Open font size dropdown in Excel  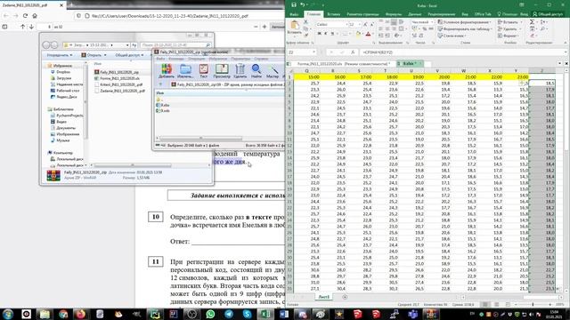pyautogui.click(x=360, y=24)
